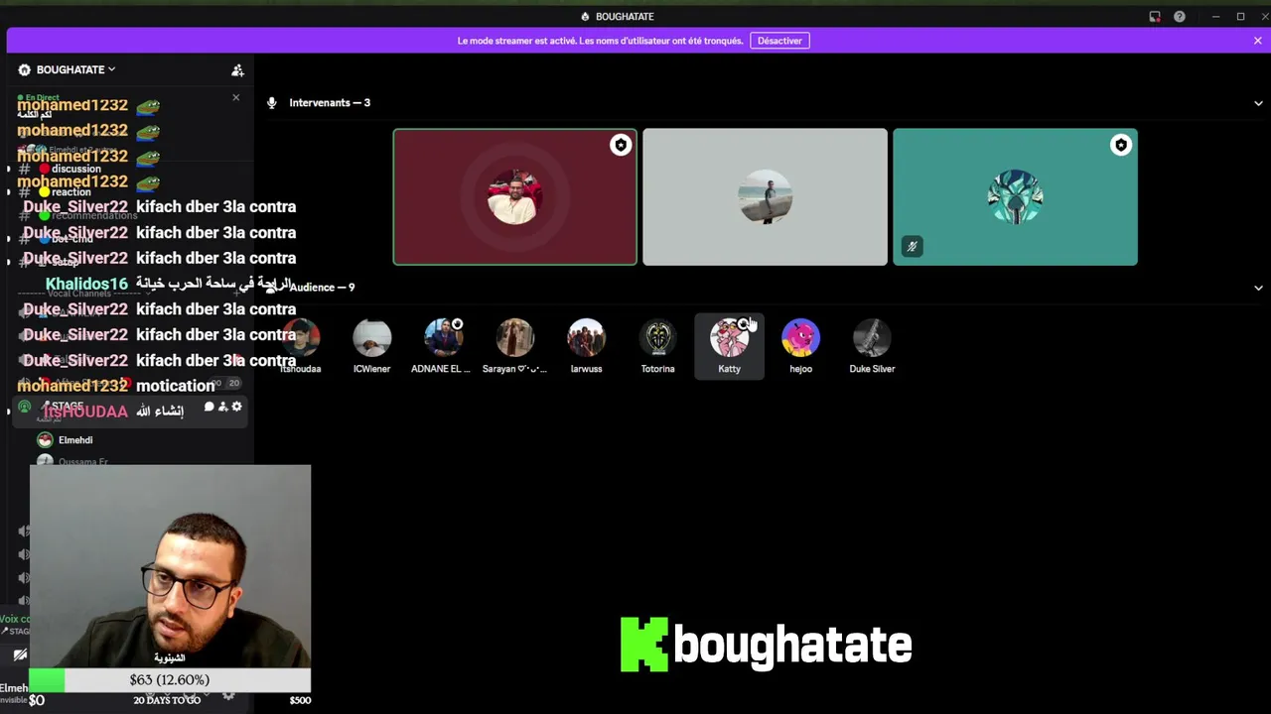The height and width of the screenshot is (714, 1271).
Task: Click the Audience — 9 heading text
Action: [x=322, y=288]
